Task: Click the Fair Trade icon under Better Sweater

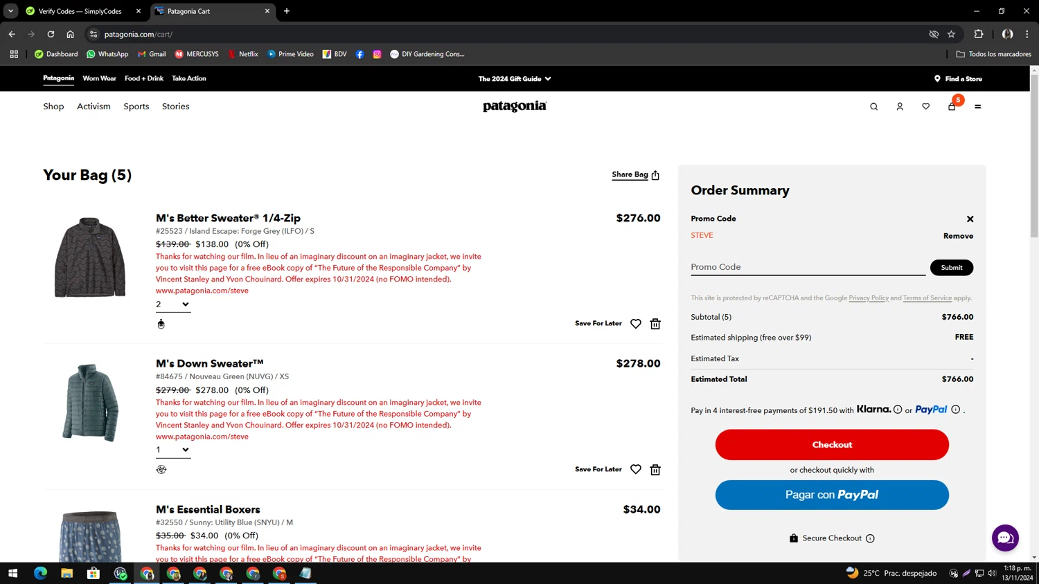Action: [x=161, y=324]
